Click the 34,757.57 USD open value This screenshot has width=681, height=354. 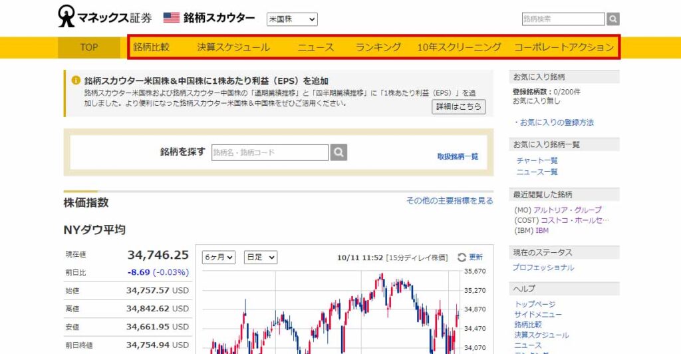point(158,291)
